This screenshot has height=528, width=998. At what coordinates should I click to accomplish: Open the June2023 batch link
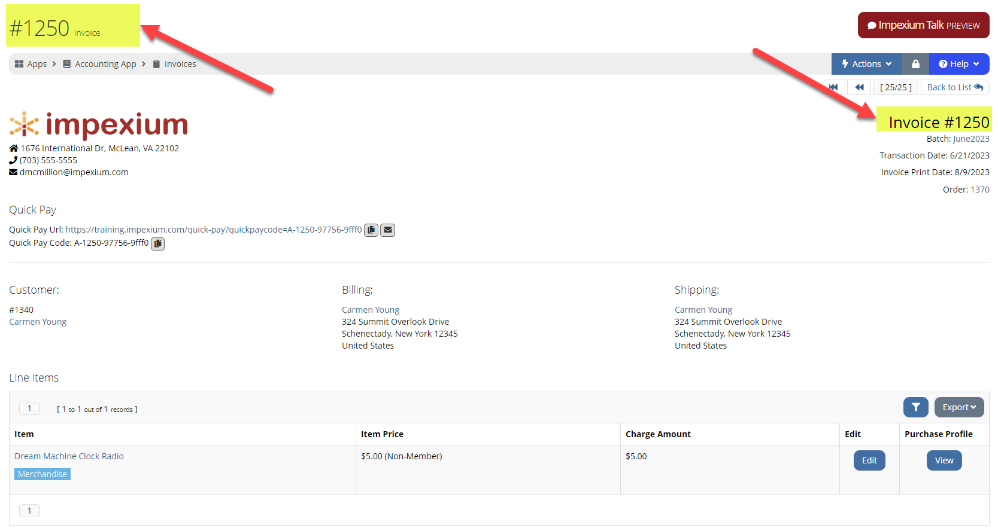click(971, 139)
